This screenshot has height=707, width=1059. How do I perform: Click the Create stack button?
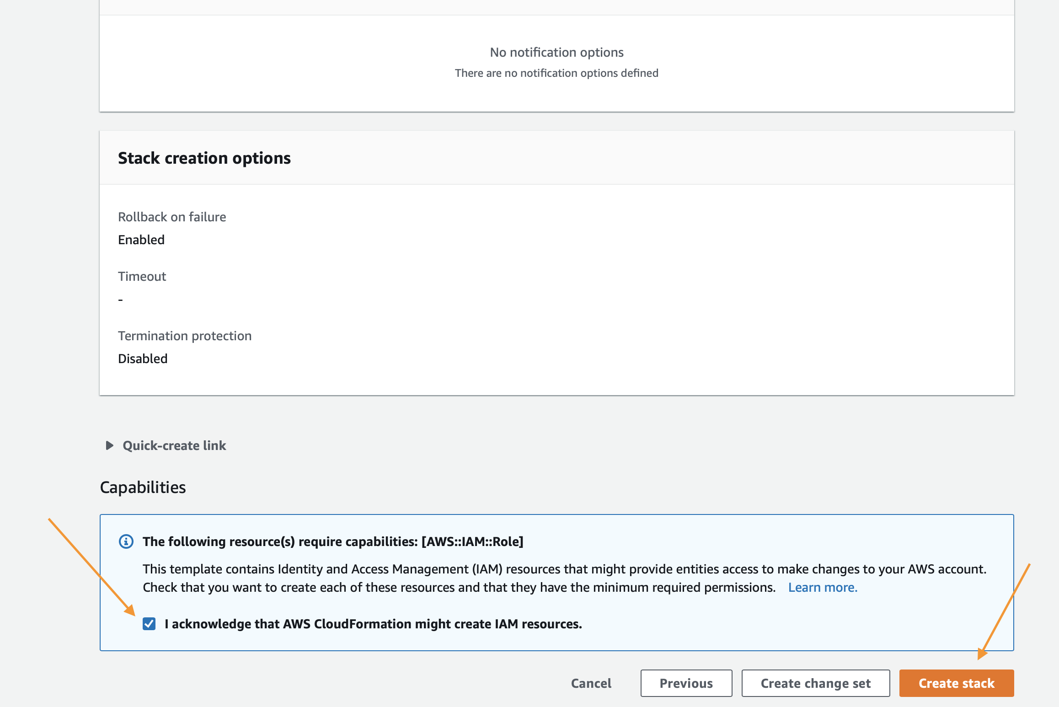tap(957, 683)
